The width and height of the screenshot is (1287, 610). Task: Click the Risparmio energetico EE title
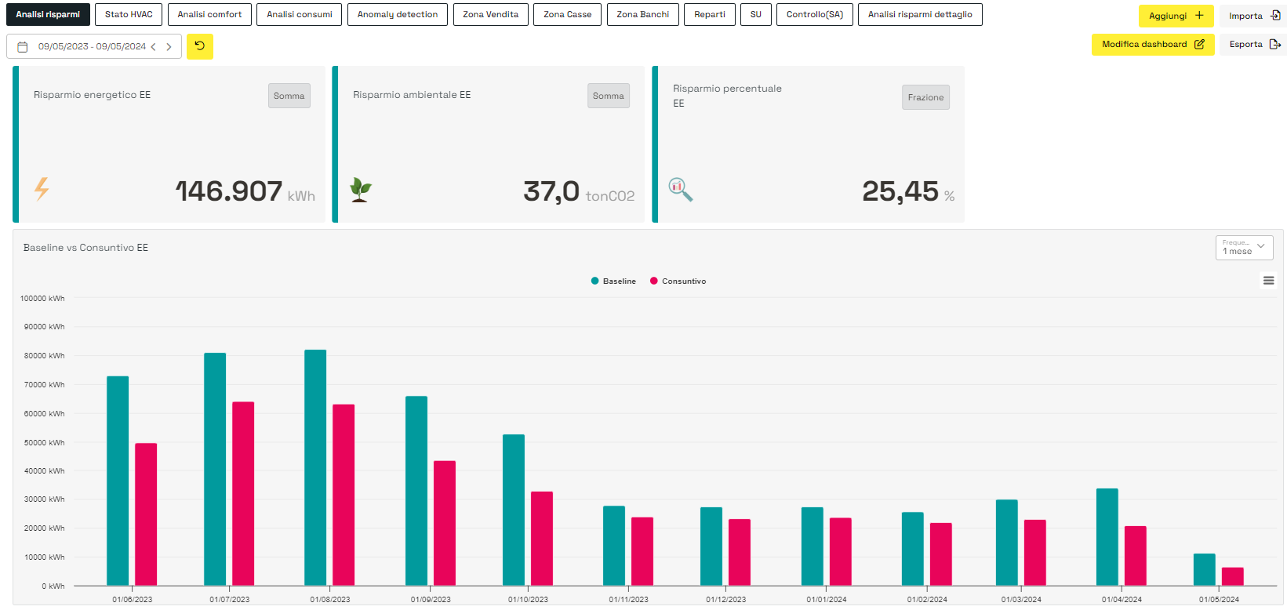(x=92, y=95)
